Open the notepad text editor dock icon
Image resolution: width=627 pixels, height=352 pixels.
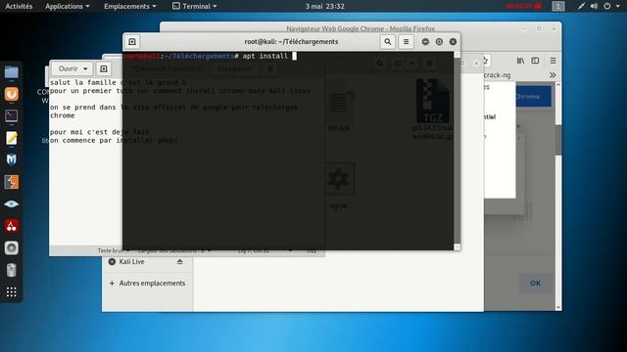click(x=11, y=138)
